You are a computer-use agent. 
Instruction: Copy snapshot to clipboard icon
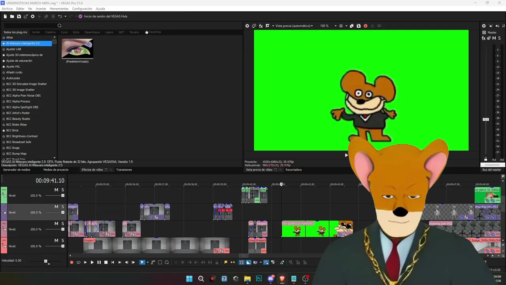pos(352,26)
